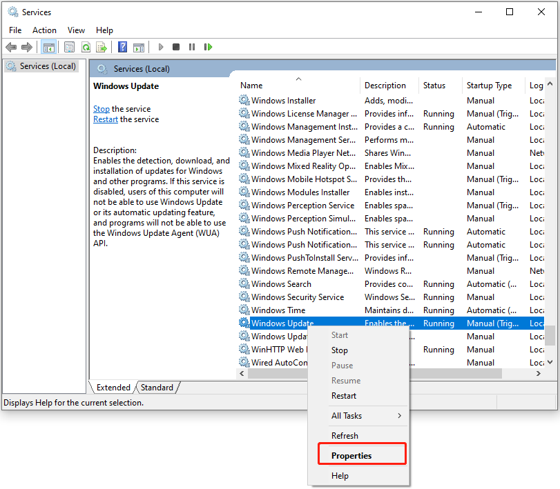Viewport: 560px width, 489px height.
Task: Click the Name column sort arrow
Action: pos(298,78)
